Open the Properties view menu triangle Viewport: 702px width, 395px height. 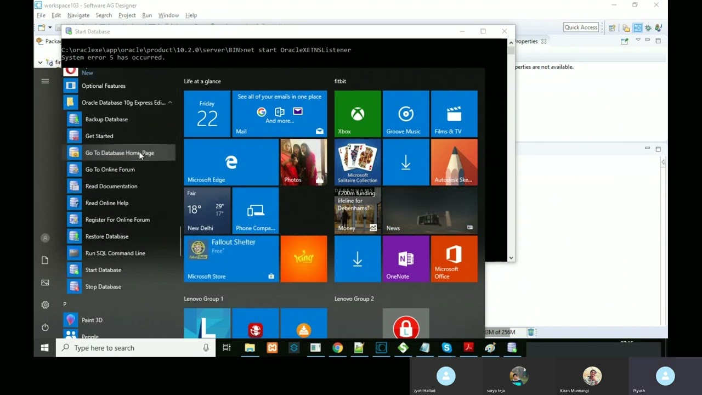tap(638, 41)
